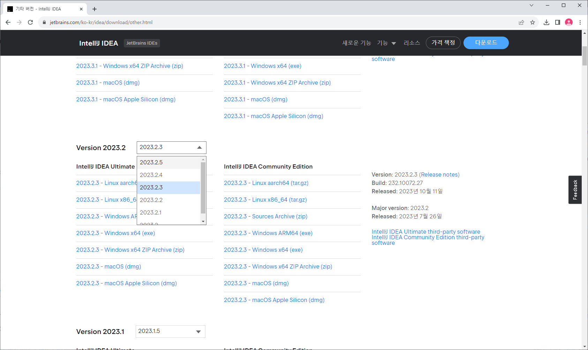Click the IntelliJ IDEA logo
The height and width of the screenshot is (350, 588).
click(98, 43)
